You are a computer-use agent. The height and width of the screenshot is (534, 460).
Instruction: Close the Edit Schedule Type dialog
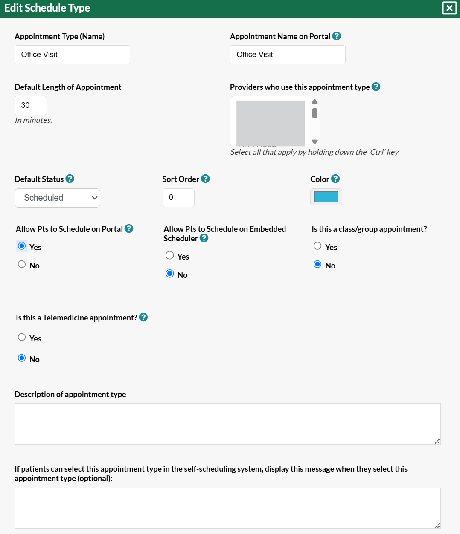[449, 8]
